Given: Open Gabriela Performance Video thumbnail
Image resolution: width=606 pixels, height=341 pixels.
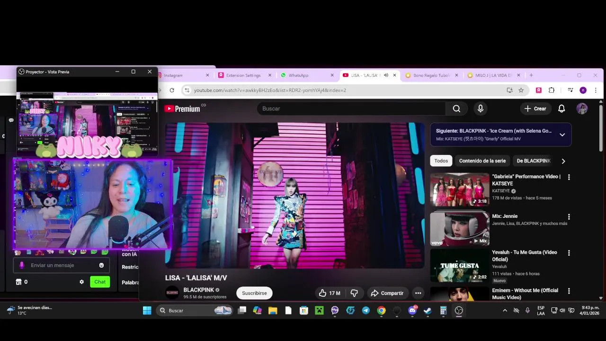Looking at the screenshot, I should (460, 189).
